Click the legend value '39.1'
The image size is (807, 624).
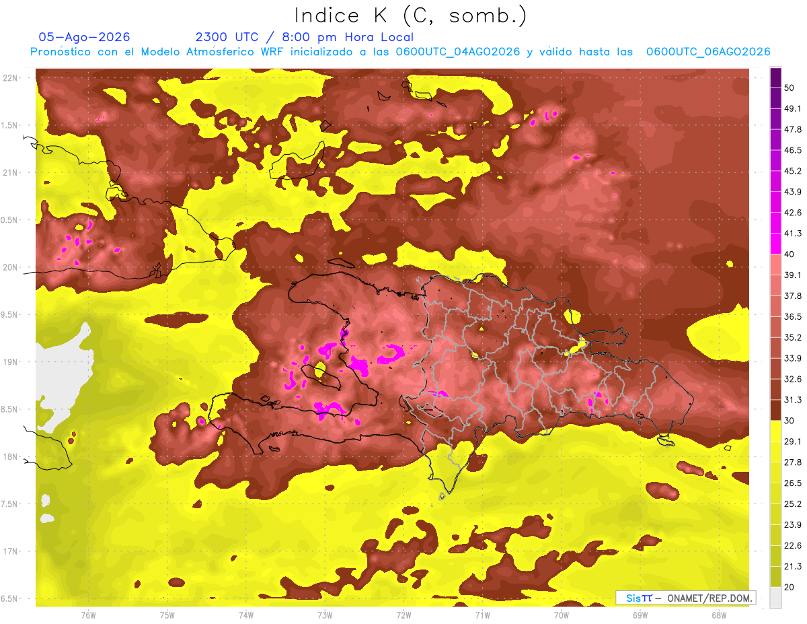pyautogui.click(x=793, y=275)
